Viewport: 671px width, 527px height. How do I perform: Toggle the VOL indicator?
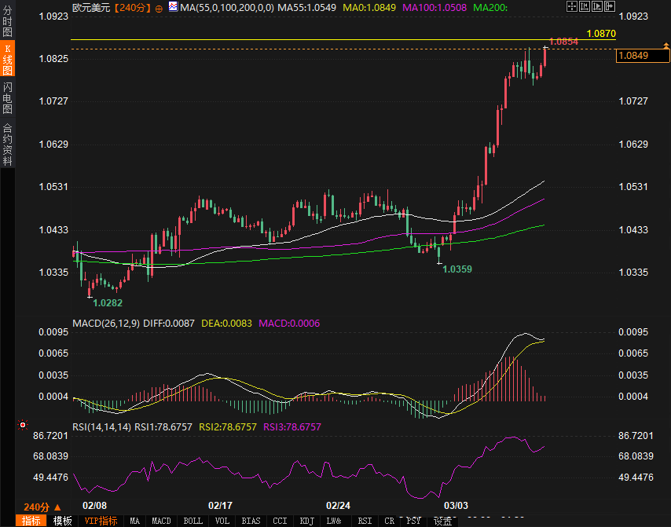pos(222,521)
